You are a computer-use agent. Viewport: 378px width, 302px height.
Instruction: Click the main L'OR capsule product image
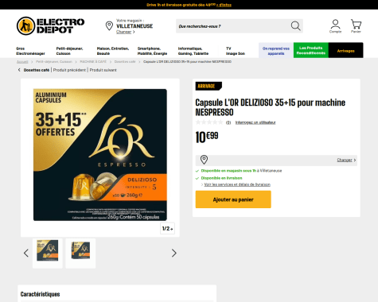coord(100,155)
